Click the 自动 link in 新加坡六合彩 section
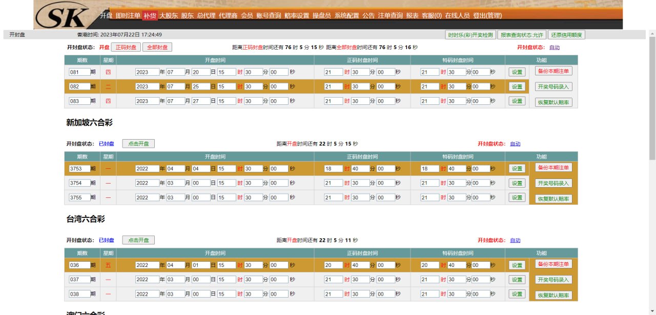The height and width of the screenshot is (315, 656). [515, 144]
